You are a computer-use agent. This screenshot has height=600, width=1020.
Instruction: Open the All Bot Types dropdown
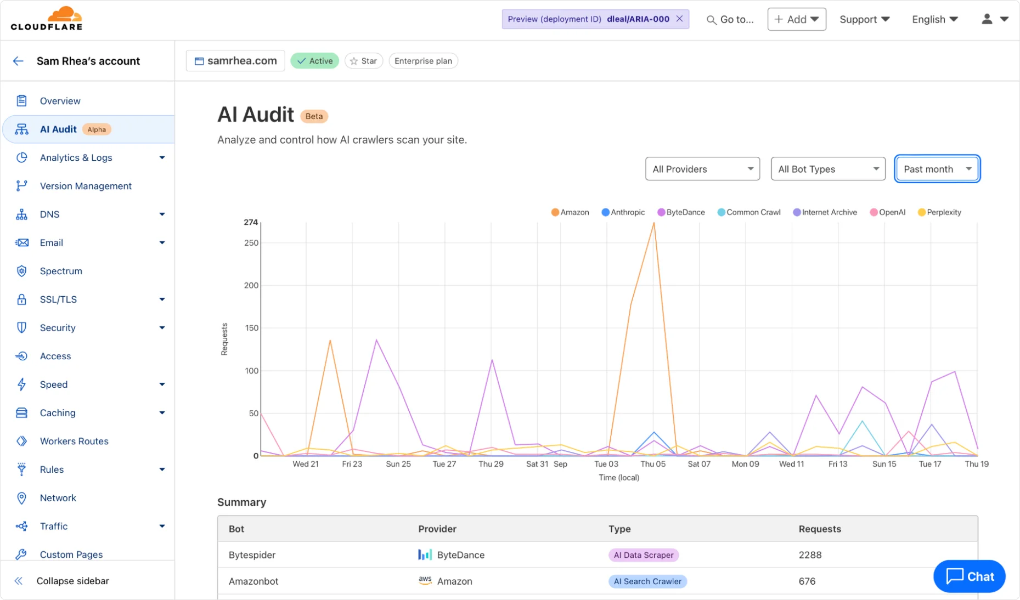point(828,169)
